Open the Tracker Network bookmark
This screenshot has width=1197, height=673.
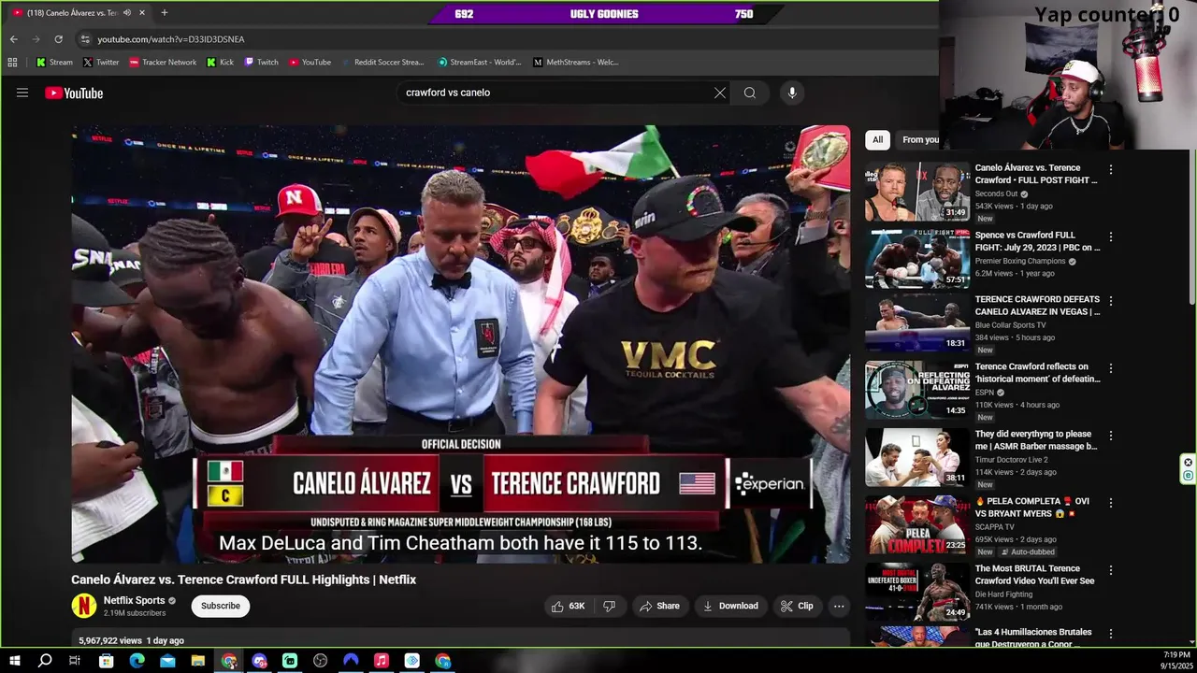click(x=163, y=63)
